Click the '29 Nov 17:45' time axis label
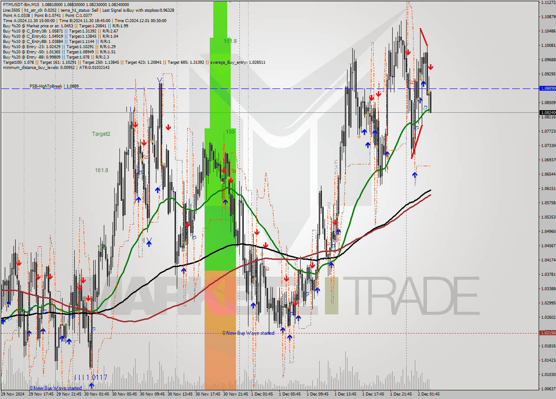This screenshot has width=556, height=399. (x=41, y=394)
